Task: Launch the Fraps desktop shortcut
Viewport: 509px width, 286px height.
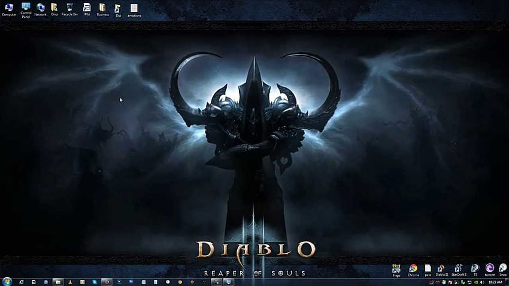Action: [396, 270]
